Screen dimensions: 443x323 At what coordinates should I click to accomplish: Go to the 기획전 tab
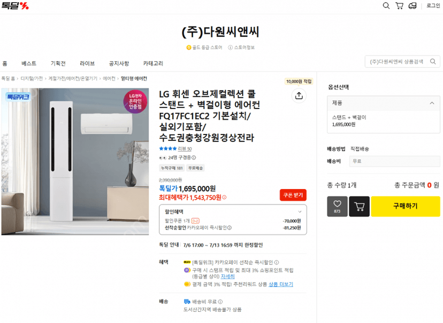pyautogui.click(x=58, y=64)
